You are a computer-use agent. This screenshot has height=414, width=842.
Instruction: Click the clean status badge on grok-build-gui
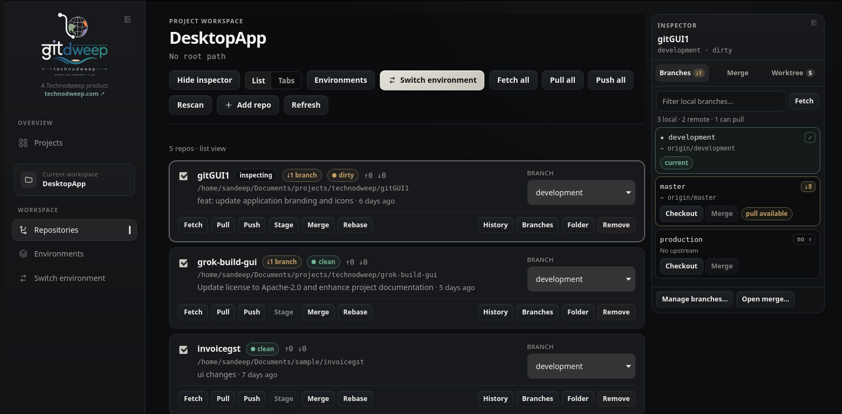(x=323, y=262)
